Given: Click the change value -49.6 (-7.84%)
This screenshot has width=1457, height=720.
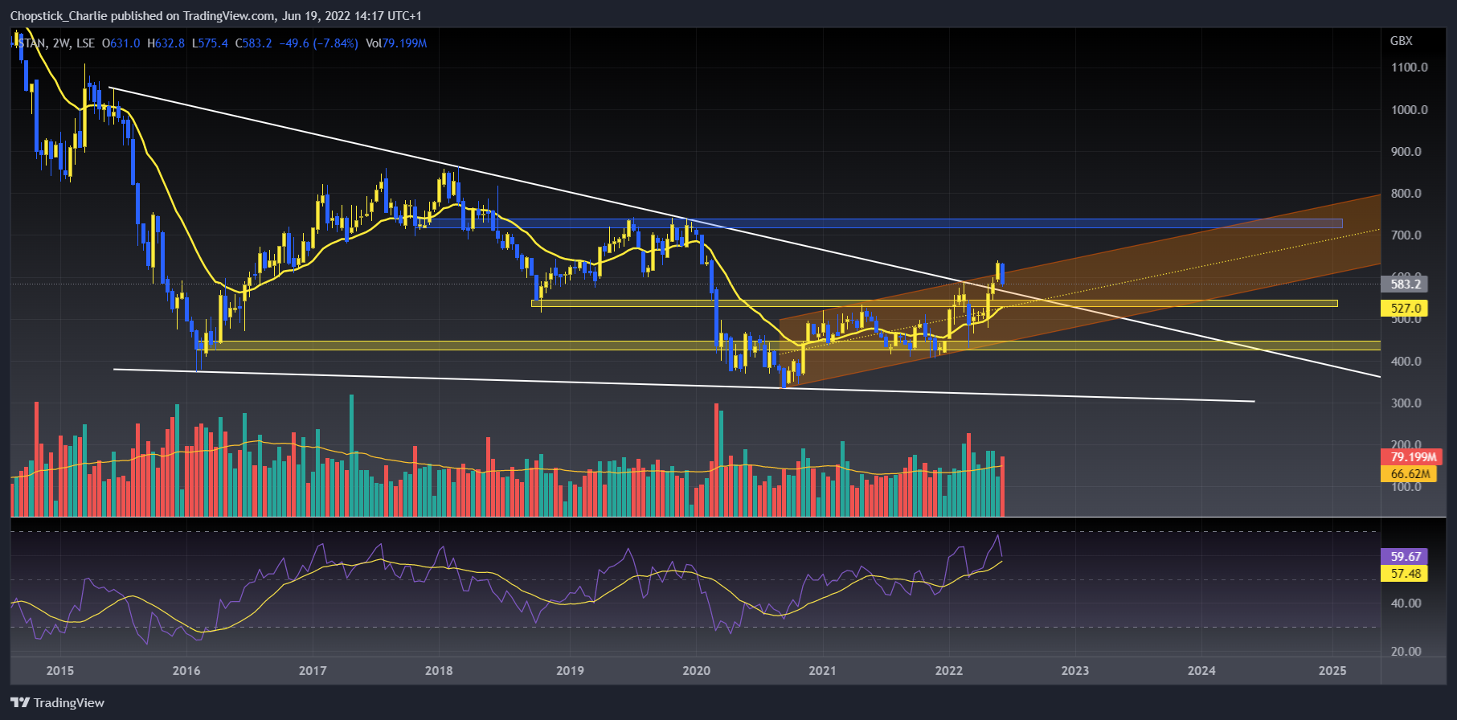Looking at the screenshot, I should pyautogui.click(x=318, y=43).
